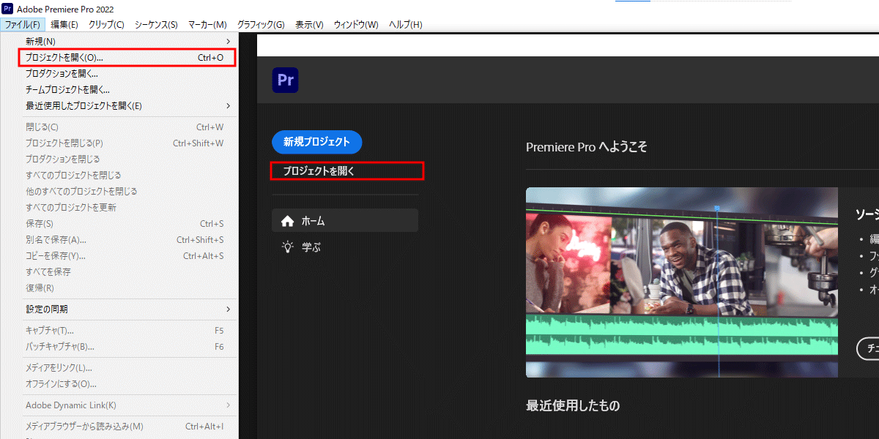The height and width of the screenshot is (439, 879).
Task: Click the Premiere Pro へようこそ heading
Action: click(x=586, y=146)
